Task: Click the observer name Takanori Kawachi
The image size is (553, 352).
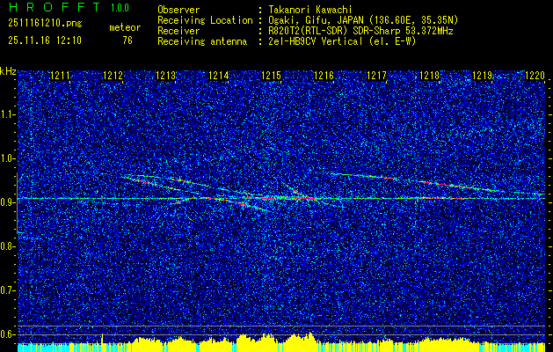Action: coord(309,10)
